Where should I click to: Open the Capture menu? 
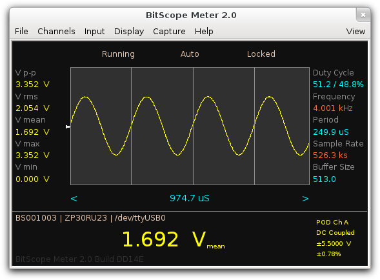click(169, 31)
